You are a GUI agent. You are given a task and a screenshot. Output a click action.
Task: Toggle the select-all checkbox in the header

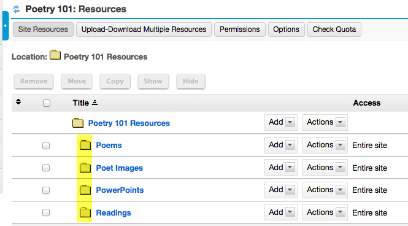(x=47, y=103)
